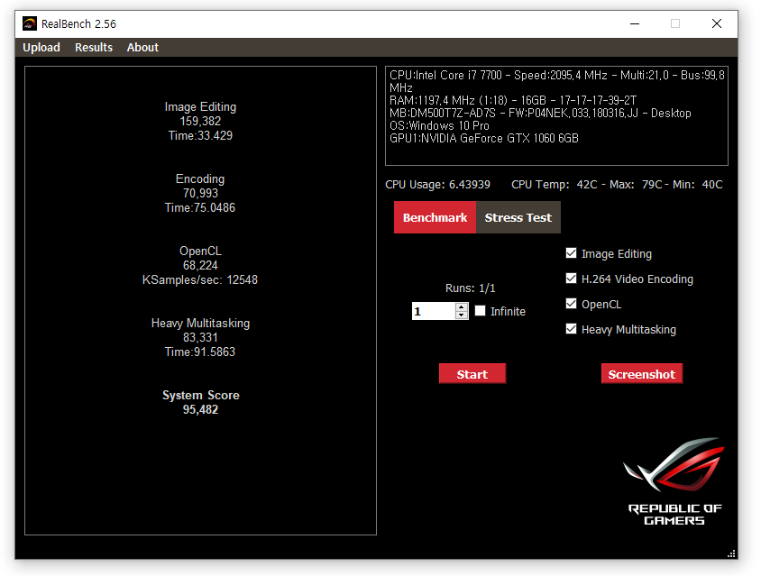This screenshot has height=576, width=761.
Task: Toggle the Heavy Multitasking checkbox on the right
Action: click(x=572, y=329)
